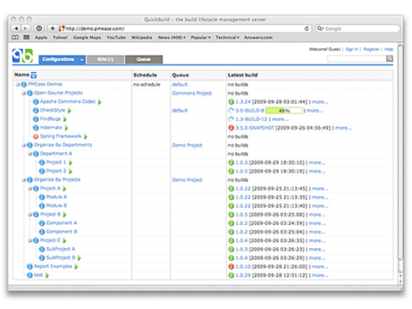The width and height of the screenshot is (412, 309).
Task: Click the red Spring Framework status icon
Action: [36, 136]
